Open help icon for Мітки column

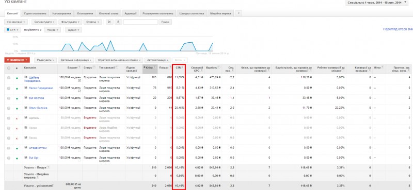383,67
